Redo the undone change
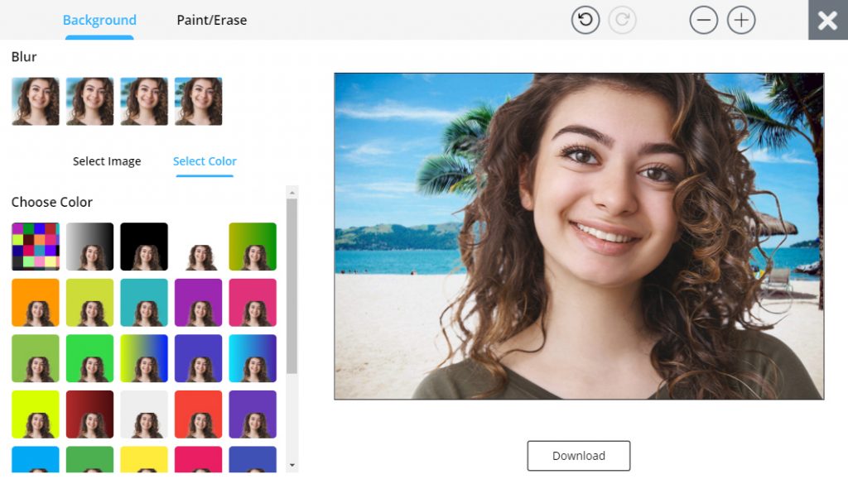Viewport: 848px width, 479px height. [620, 20]
